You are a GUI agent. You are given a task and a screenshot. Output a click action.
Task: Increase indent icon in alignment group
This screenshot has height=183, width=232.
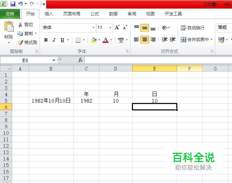click(172, 40)
